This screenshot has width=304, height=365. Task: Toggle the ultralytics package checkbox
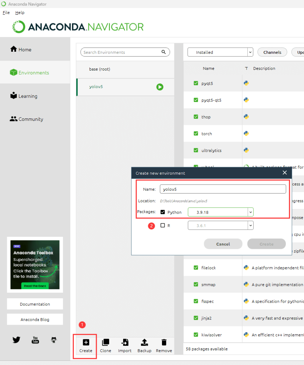tap(196, 150)
